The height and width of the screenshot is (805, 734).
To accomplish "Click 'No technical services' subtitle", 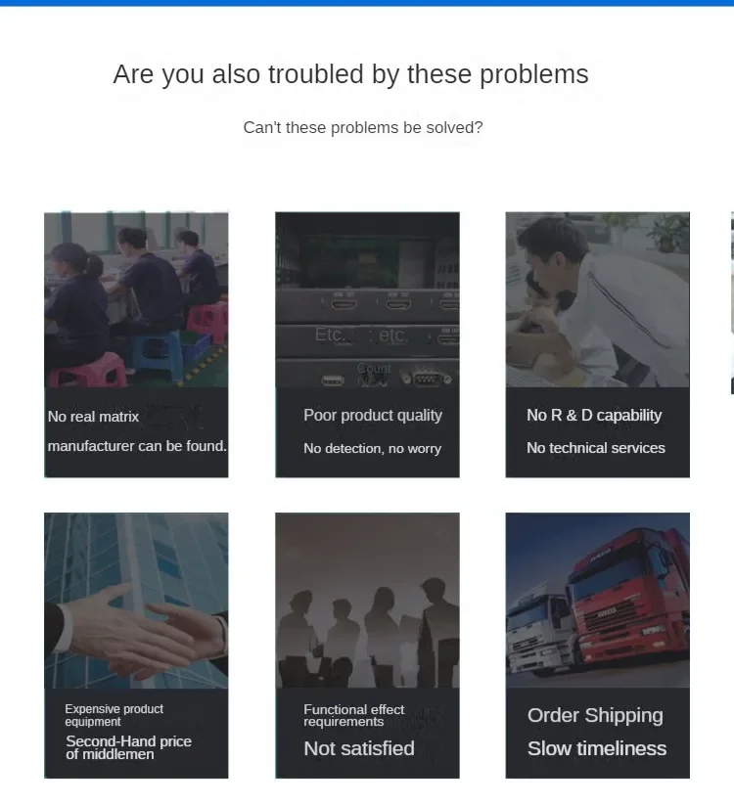I will tap(596, 448).
